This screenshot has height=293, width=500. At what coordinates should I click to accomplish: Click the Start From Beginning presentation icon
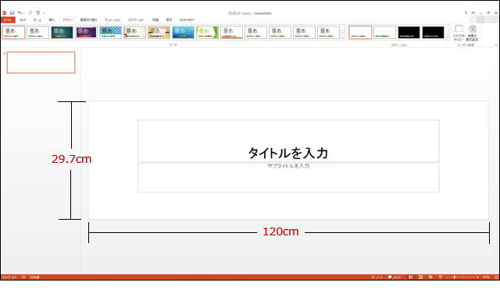click(37, 13)
